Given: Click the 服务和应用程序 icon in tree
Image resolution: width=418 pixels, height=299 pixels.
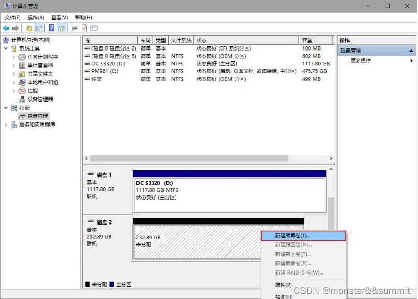Looking at the screenshot, I should pos(14,124).
